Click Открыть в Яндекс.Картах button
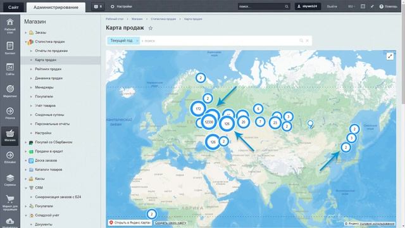405x228 pixels. (129, 222)
